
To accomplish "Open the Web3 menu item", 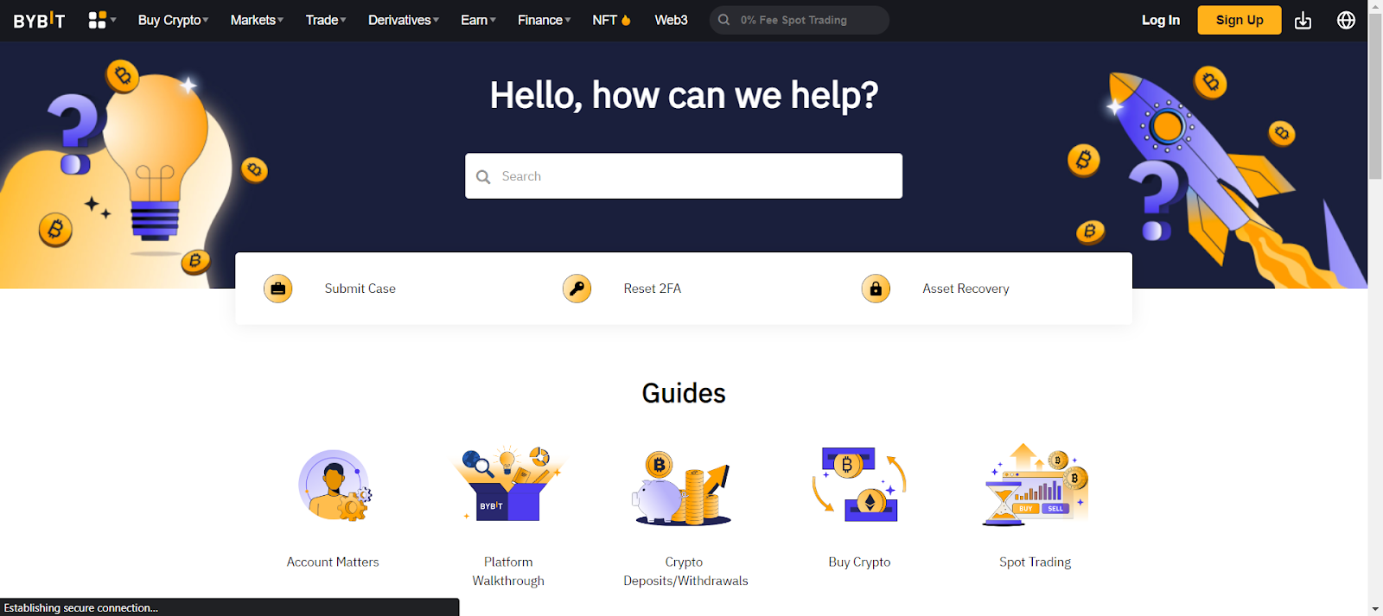I will coord(671,20).
